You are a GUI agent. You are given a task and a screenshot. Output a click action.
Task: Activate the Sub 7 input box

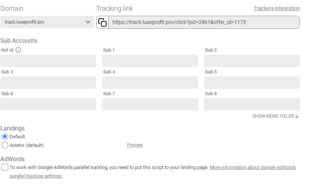click(150, 104)
